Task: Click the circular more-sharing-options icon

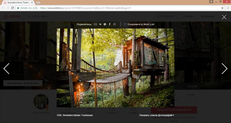Action: coord(114,24)
